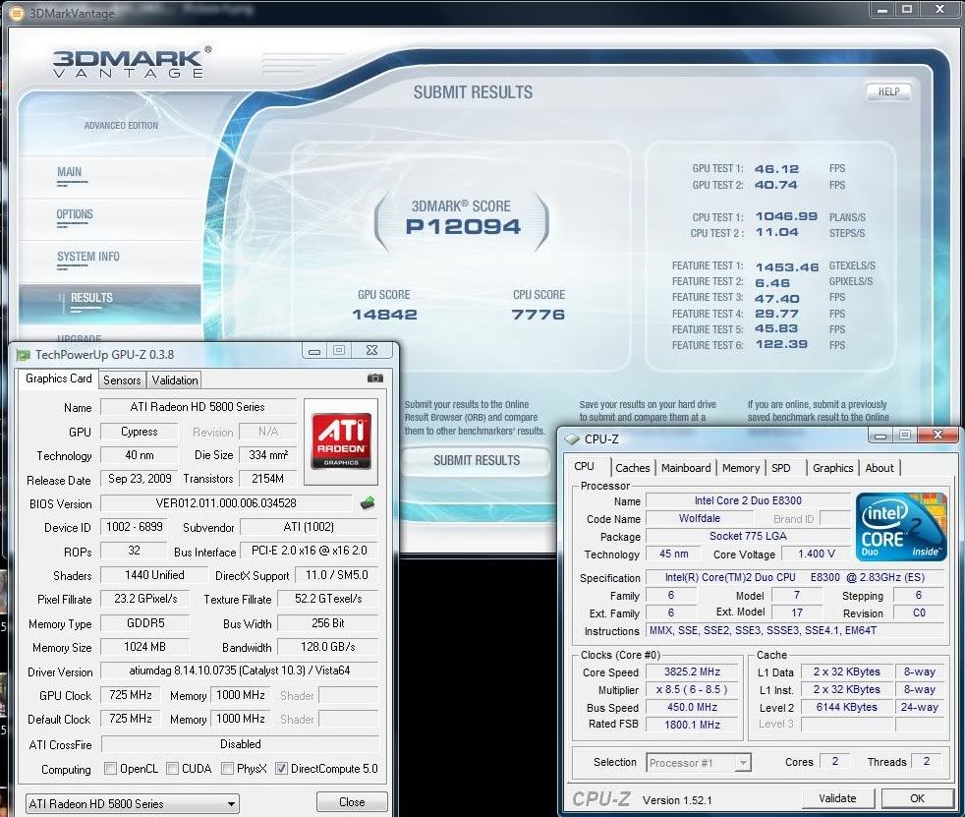
Task: Minimize the CPU-Z window
Action: (x=880, y=436)
